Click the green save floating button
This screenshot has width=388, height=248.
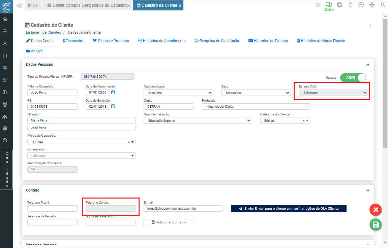coord(376,225)
